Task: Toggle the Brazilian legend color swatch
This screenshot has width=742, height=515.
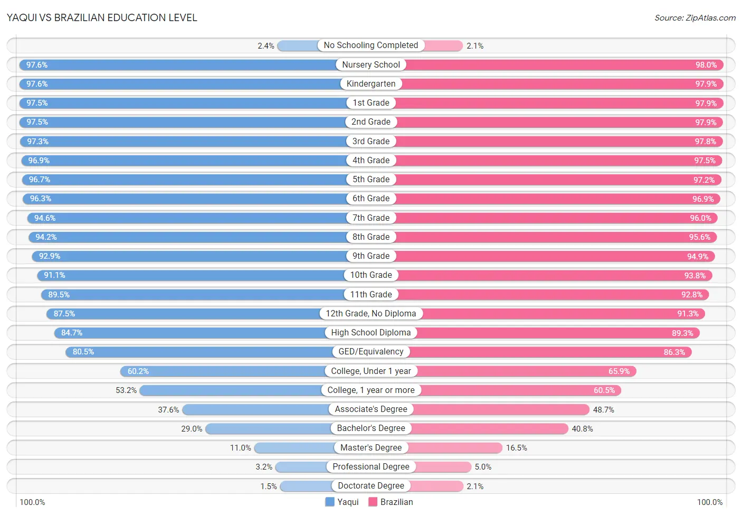Action: (373, 502)
